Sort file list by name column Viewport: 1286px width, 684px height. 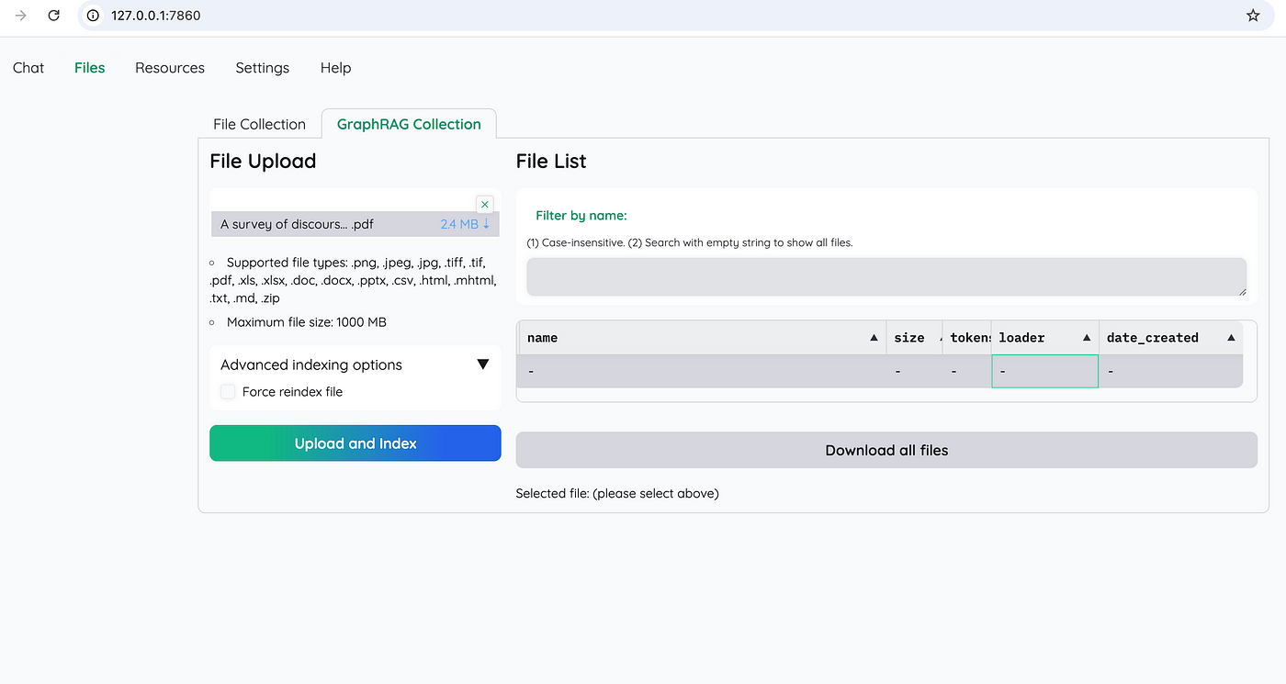click(873, 337)
